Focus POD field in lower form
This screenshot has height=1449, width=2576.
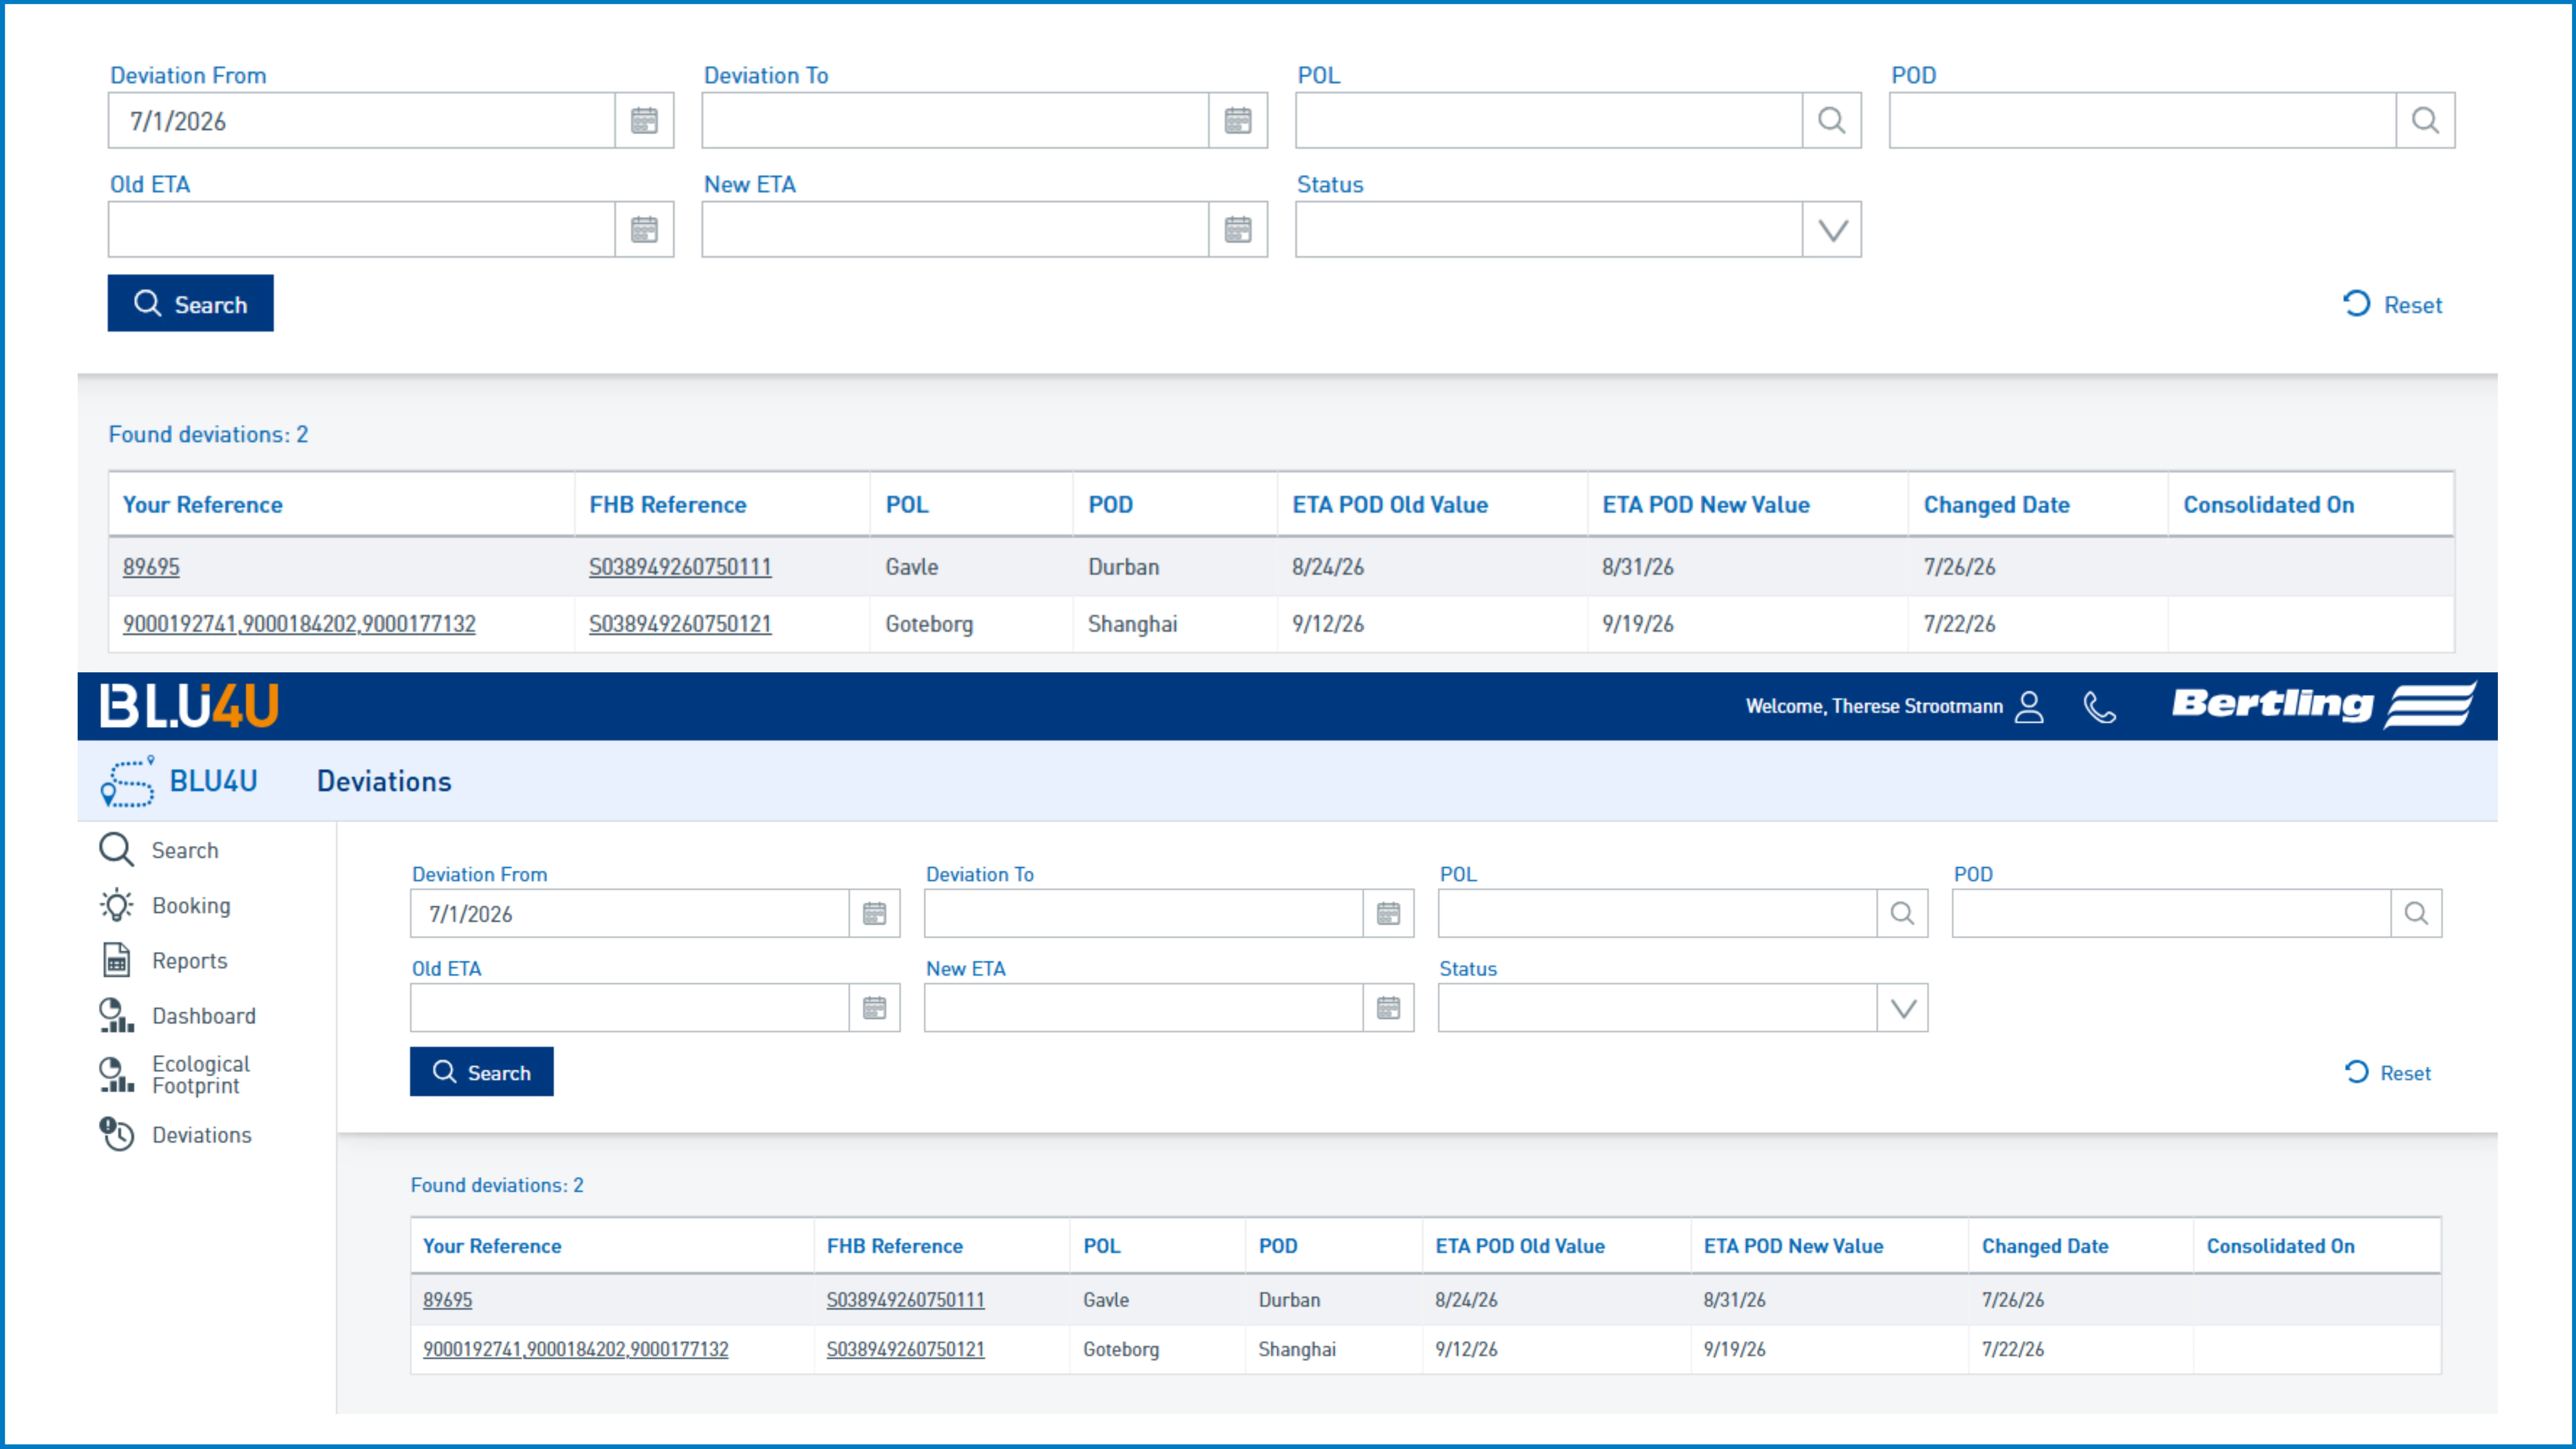[x=2172, y=913]
